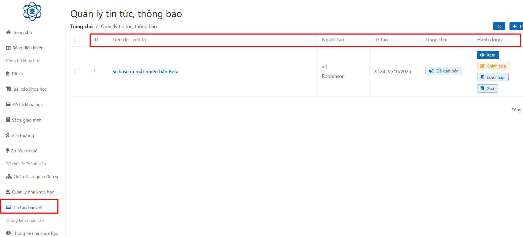Image resolution: width=523 pixels, height=237 pixels.
Task: Click the award ribbon icon
Action: 8,135
